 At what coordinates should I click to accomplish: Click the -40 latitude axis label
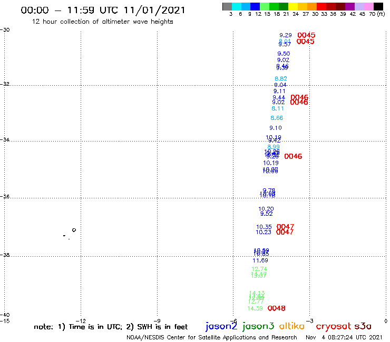(5, 315)
